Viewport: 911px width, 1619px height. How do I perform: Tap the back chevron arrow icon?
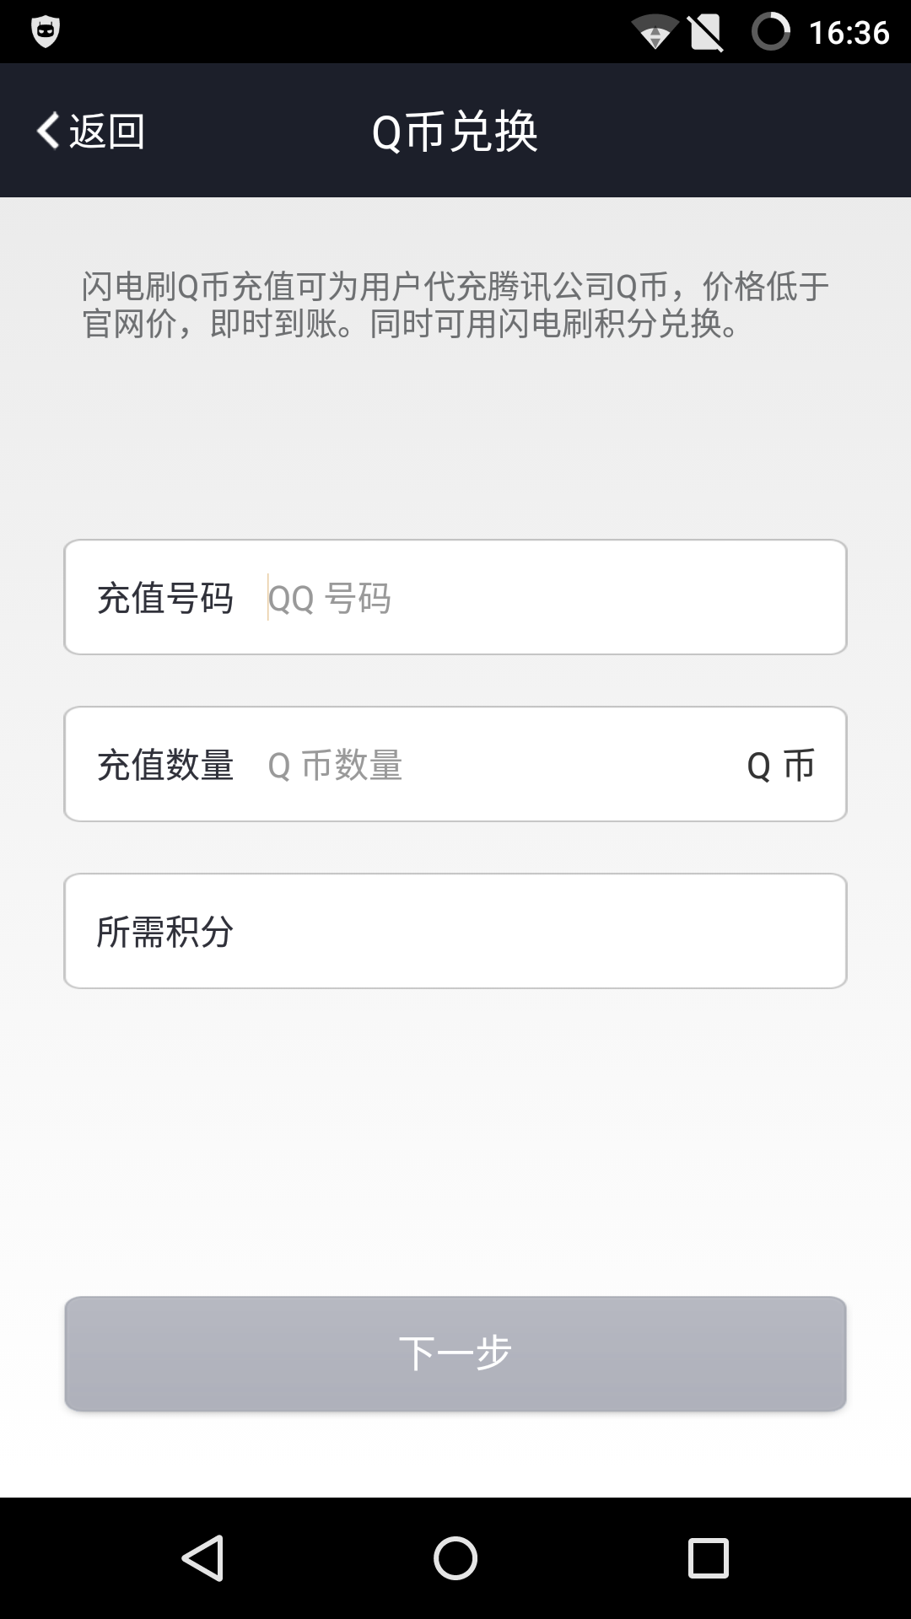click(48, 131)
